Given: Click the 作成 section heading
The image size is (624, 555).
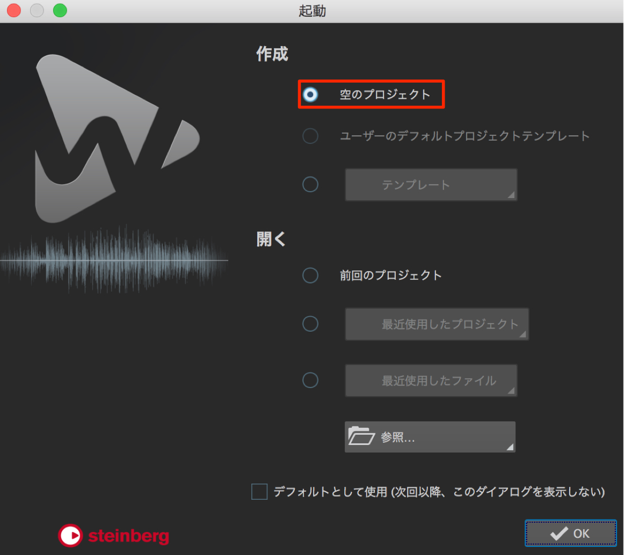Looking at the screenshot, I should 272,54.
